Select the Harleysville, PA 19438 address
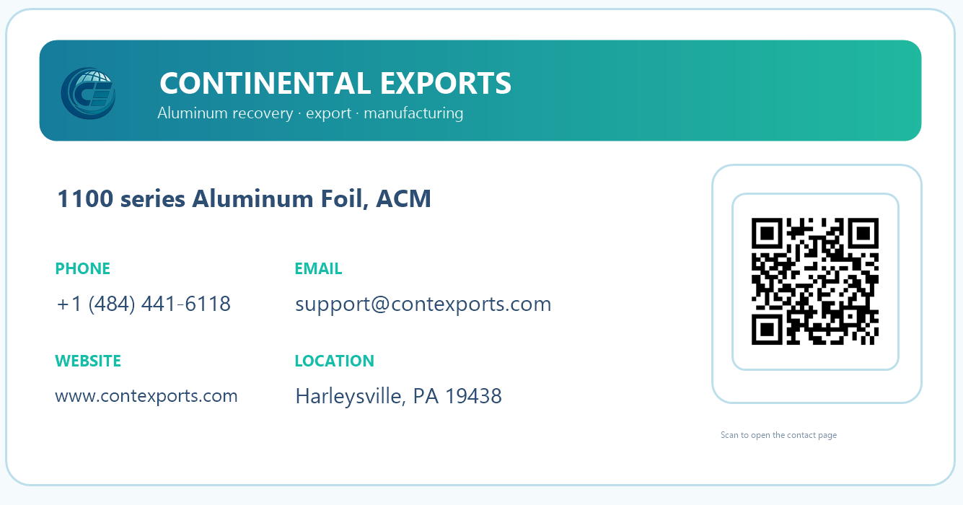This screenshot has height=505, width=963. [398, 396]
